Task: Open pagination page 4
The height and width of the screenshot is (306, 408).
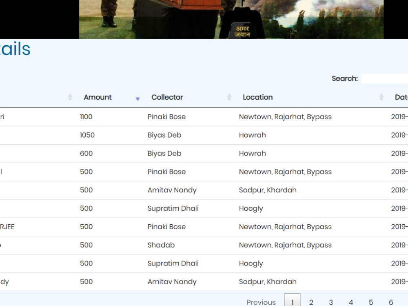Action: pyautogui.click(x=351, y=302)
